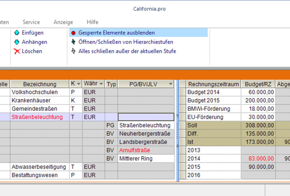Click the red dot icon beside Gesperrte Elemente ausblenden
Viewport: 290px width, 196px height.
[x=74, y=33]
